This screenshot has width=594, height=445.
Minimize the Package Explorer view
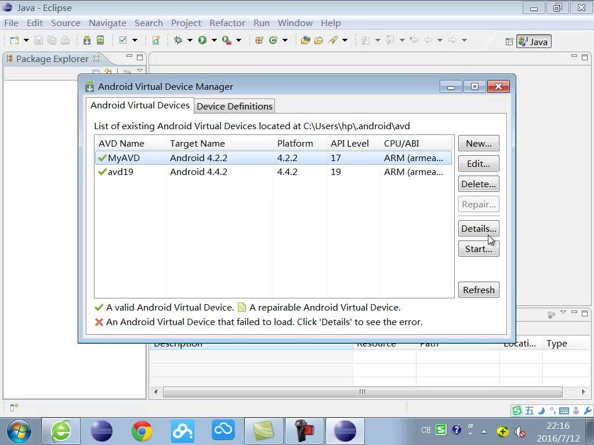(x=129, y=57)
